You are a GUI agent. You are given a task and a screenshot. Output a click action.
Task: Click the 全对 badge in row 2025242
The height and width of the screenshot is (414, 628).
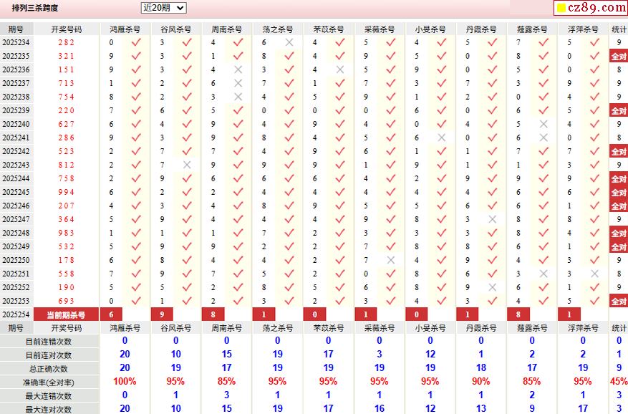click(x=619, y=152)
